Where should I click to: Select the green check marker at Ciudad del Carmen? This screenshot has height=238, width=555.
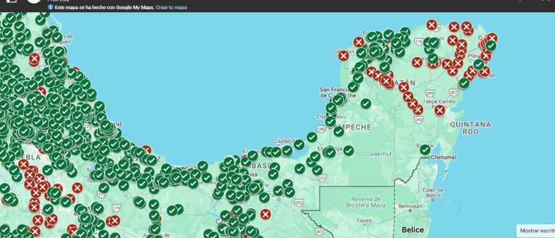tap(299, 144)
